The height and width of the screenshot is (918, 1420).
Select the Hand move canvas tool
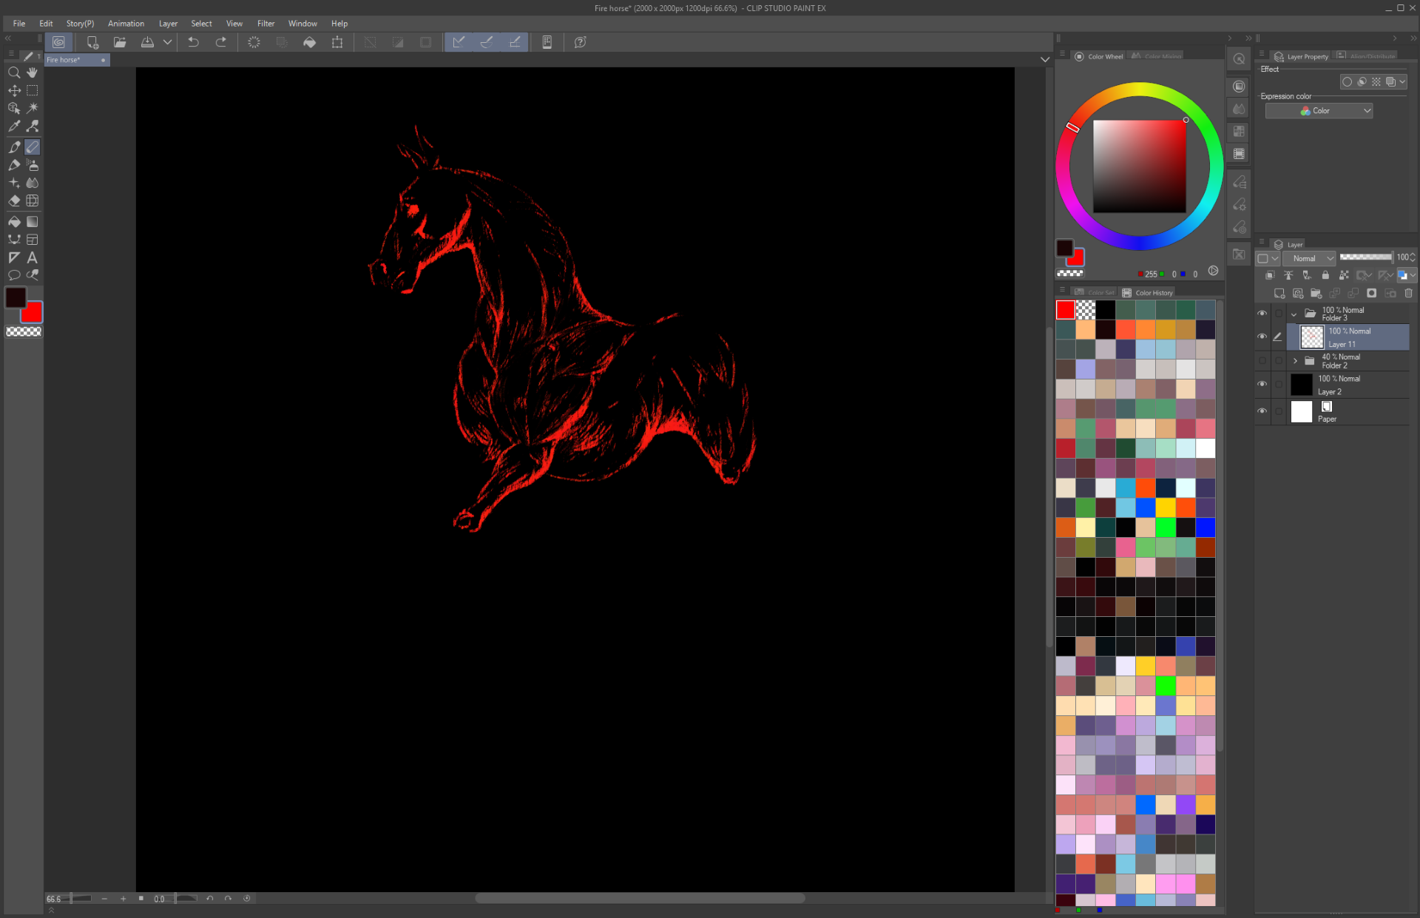coord(33,72)
